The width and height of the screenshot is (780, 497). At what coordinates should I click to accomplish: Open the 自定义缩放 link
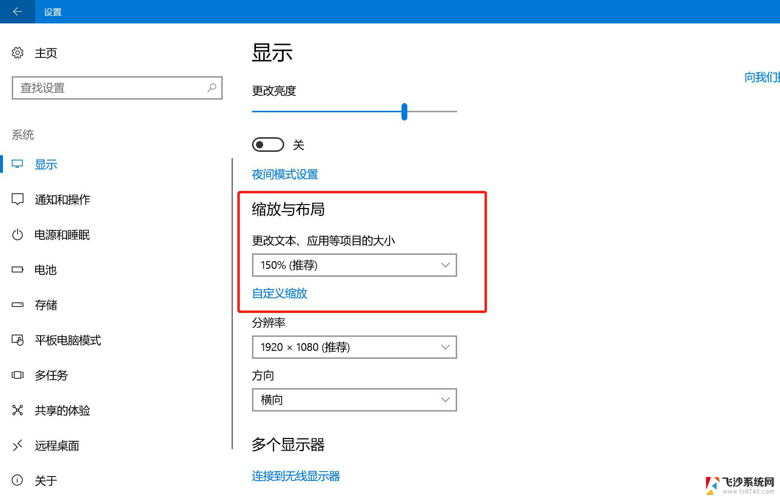click(x=279, y=293)
